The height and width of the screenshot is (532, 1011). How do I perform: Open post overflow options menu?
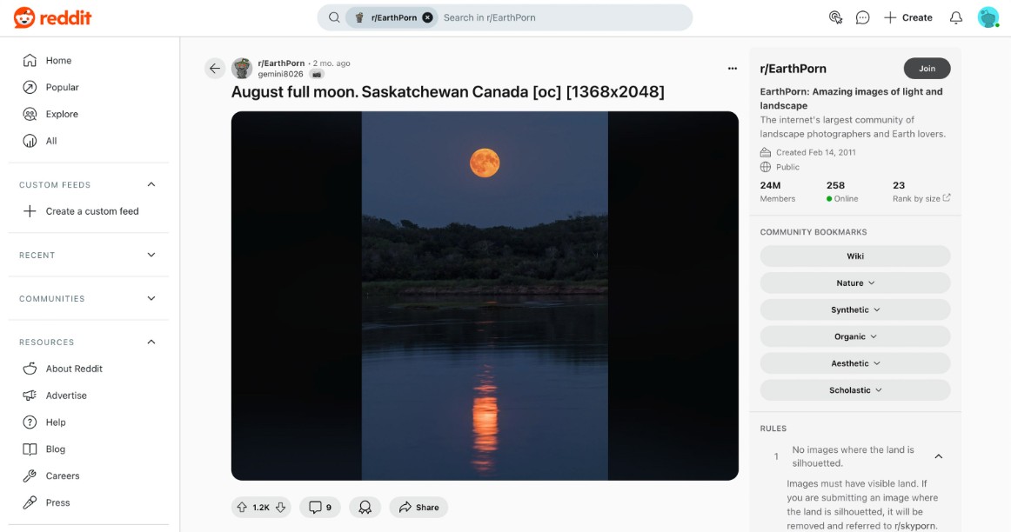tap(732, 69)
